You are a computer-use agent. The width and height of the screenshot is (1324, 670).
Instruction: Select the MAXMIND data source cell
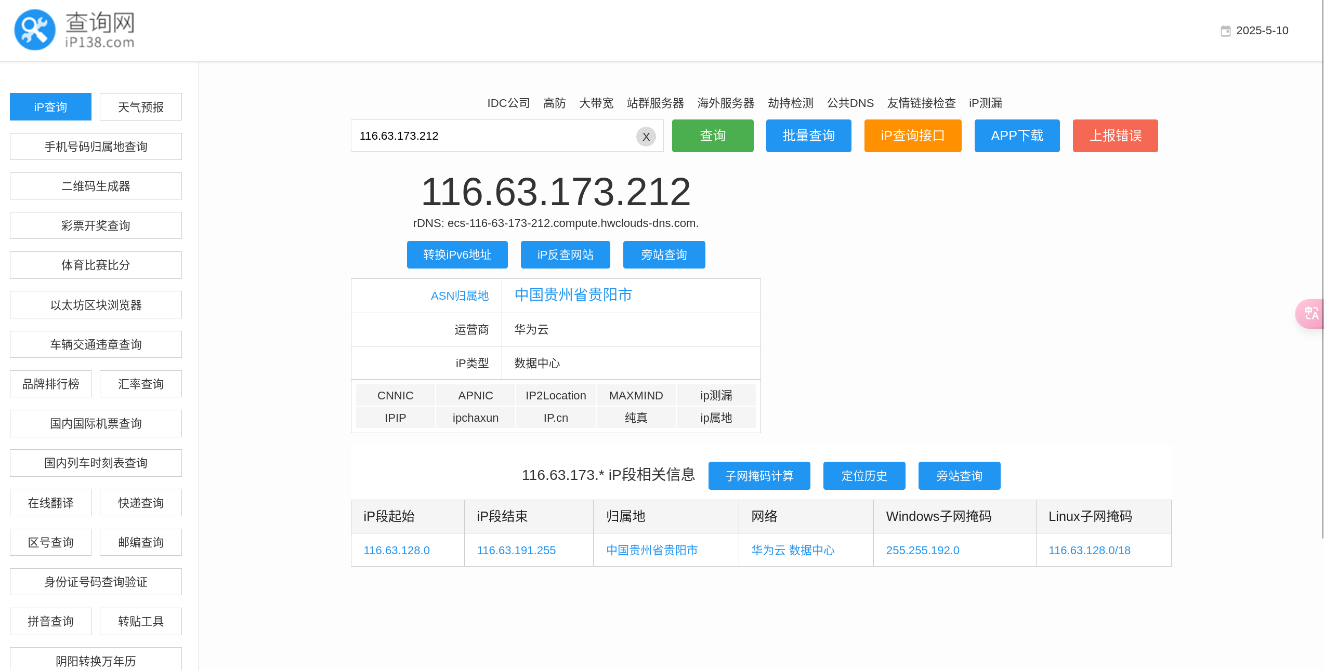tap(636, 396)
